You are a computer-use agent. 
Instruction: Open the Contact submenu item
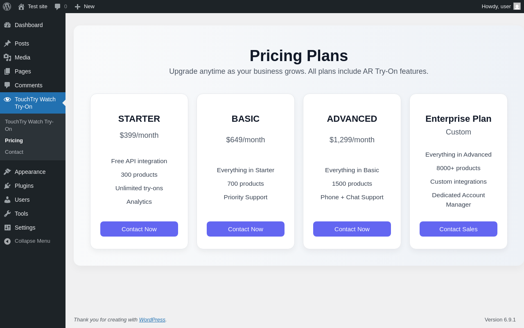click(x=14, y=152)
